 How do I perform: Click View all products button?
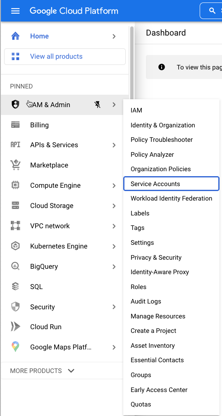tap(65, 57)
